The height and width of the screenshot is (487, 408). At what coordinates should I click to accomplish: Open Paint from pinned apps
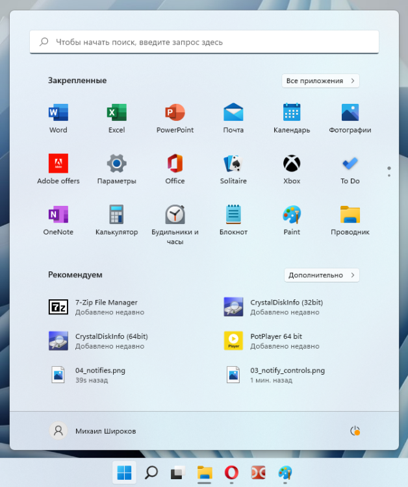(x=292, y=220)
